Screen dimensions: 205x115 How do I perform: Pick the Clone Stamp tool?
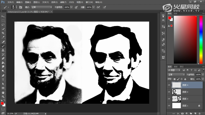click(x=3, y=50)
